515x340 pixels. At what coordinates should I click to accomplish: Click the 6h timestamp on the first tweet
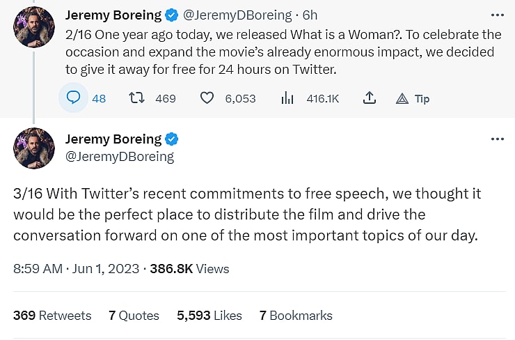click(x=310, y=15)
